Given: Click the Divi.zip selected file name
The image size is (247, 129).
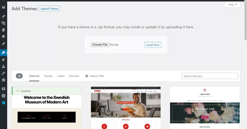Looking at the screenshot, I should pos(114,45).
